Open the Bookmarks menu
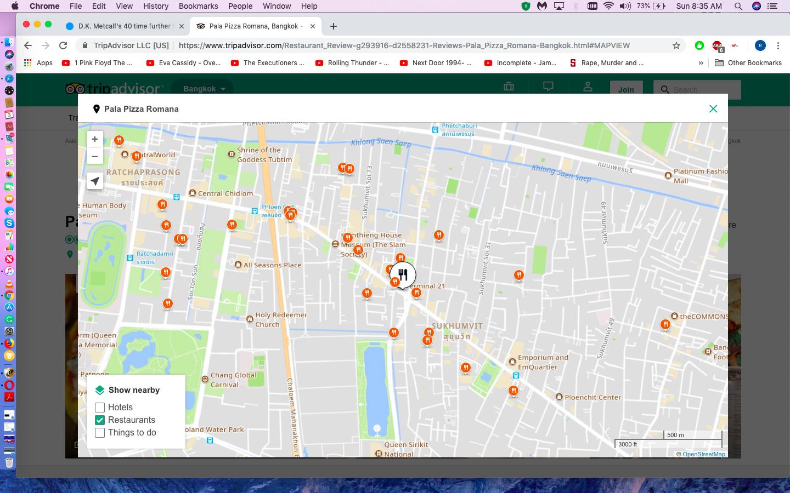The width and height of the screenshot is (790, 493). pos(198,6)
